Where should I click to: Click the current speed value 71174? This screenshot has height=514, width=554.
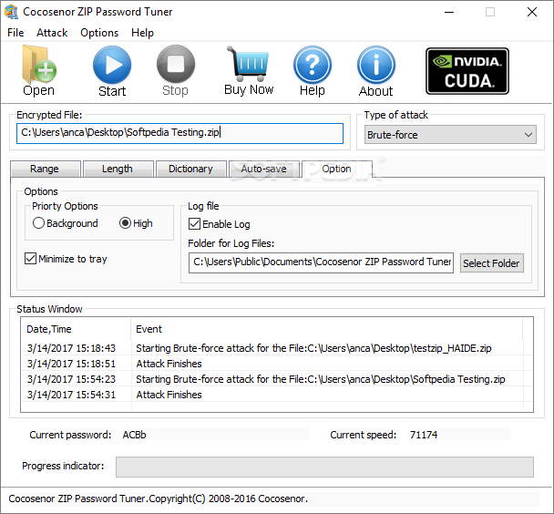pyautogui.click(x=424, y=435)
